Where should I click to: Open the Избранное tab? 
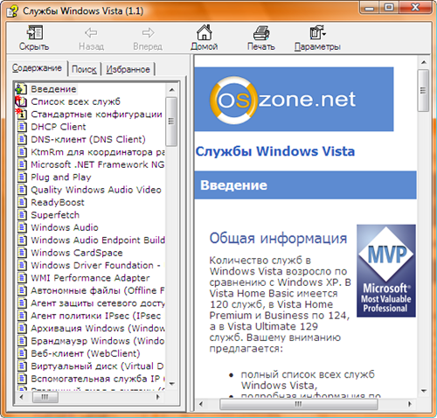pyautogui.click(x=128, y=69)
